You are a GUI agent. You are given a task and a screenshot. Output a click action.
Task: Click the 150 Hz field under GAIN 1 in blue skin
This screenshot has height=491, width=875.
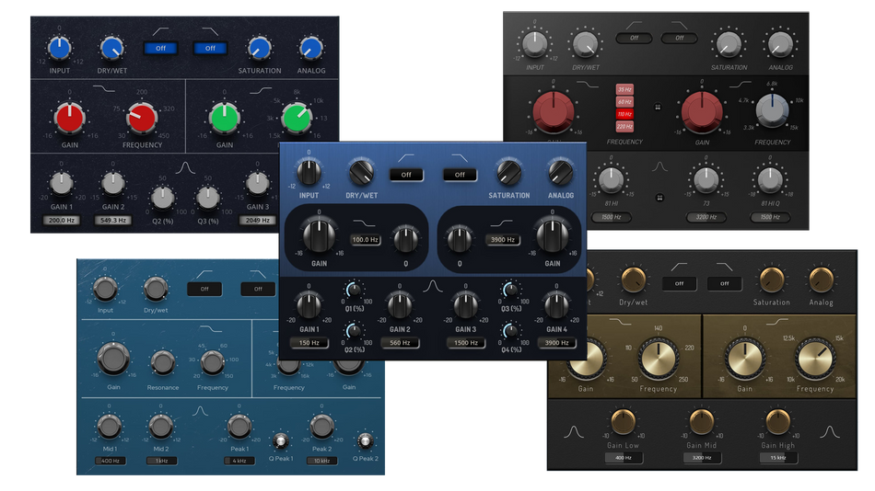pos(309,343)
